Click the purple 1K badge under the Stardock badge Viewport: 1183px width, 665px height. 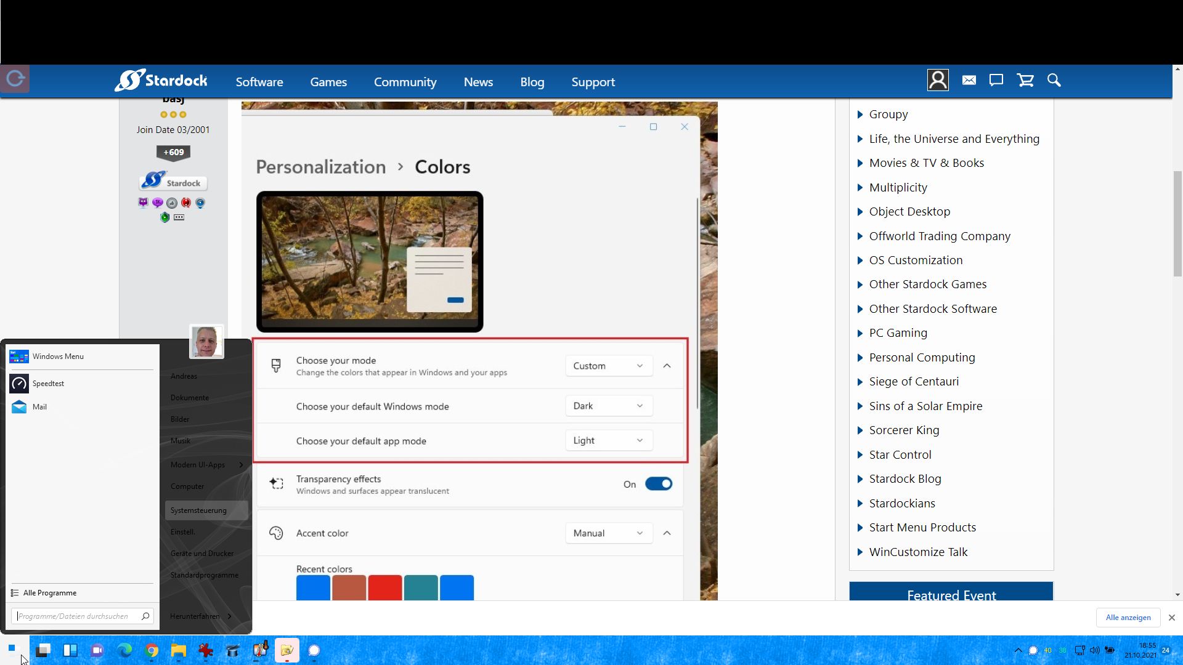(158, 203)
